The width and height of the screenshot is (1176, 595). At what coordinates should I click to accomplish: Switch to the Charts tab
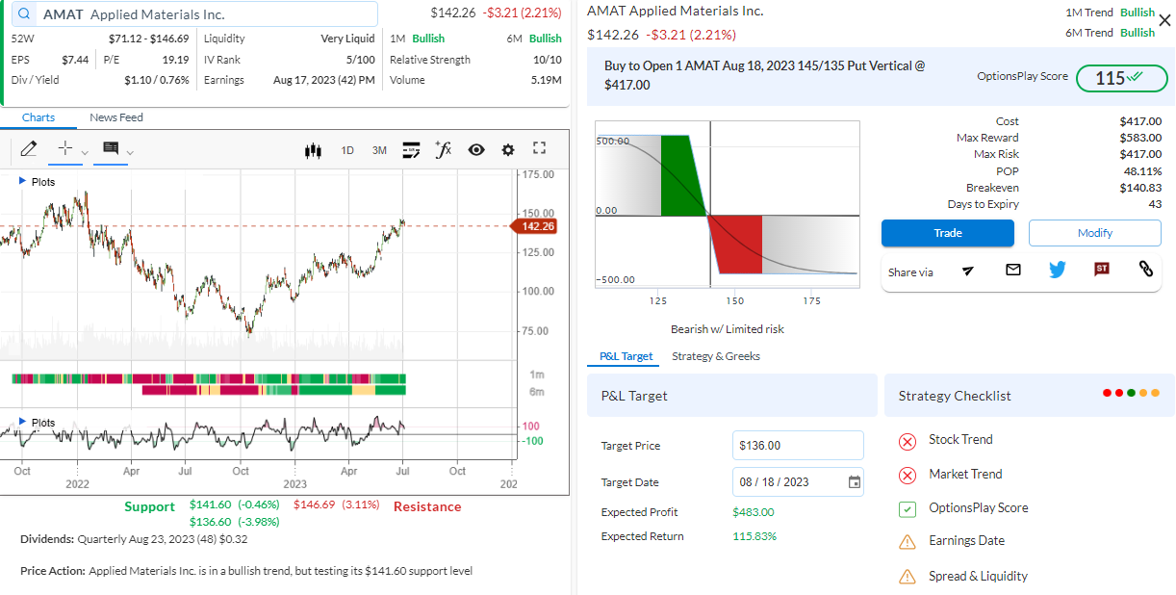click(38, 117)
